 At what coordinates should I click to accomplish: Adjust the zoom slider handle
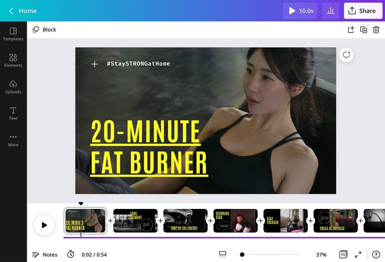242,255
